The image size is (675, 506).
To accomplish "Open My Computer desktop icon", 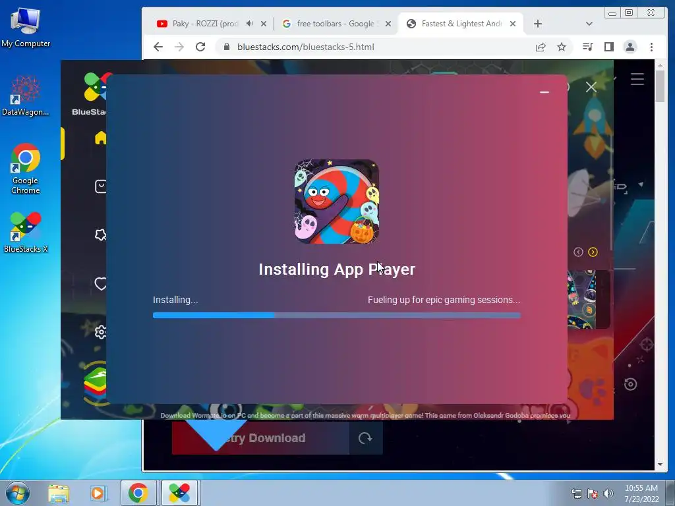I will click(26, 28).
